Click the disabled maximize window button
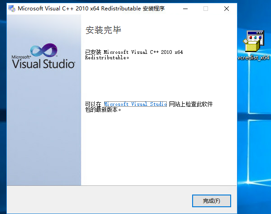The height and width of the screenshot is (214, 271). click(206, 9)
